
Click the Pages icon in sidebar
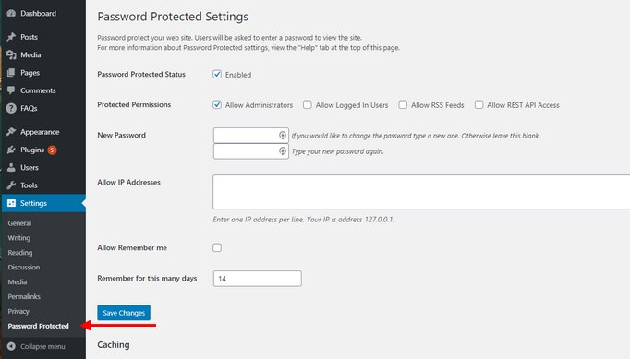[11, 73]
